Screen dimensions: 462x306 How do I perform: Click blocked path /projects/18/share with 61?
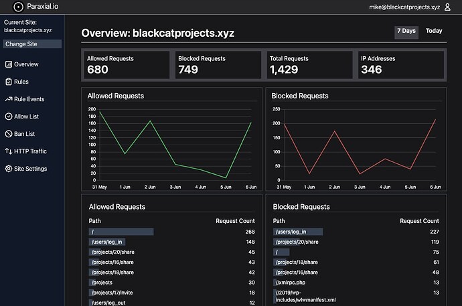(356, 262)
